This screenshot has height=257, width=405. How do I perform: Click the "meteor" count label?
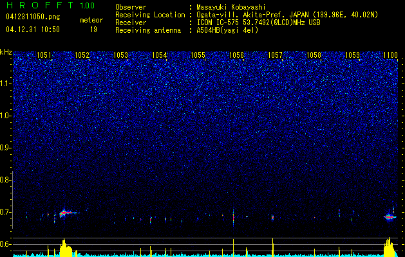click(x=91, y=20)
